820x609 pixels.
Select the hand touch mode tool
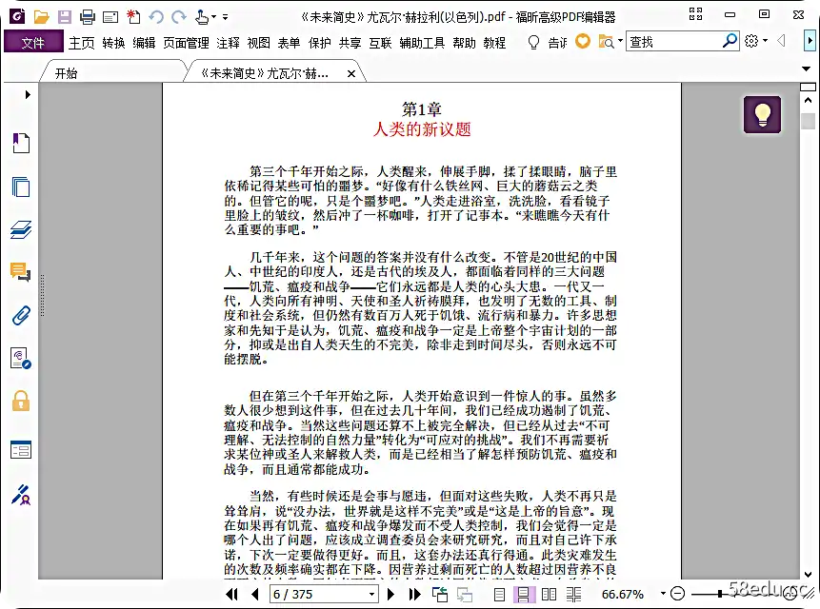(202, 17)
